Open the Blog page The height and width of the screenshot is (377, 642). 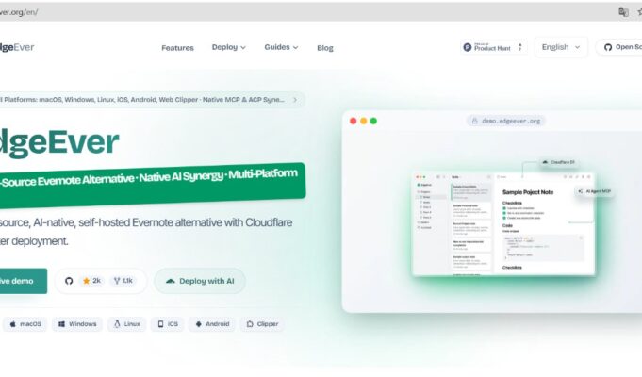(325, 48)
